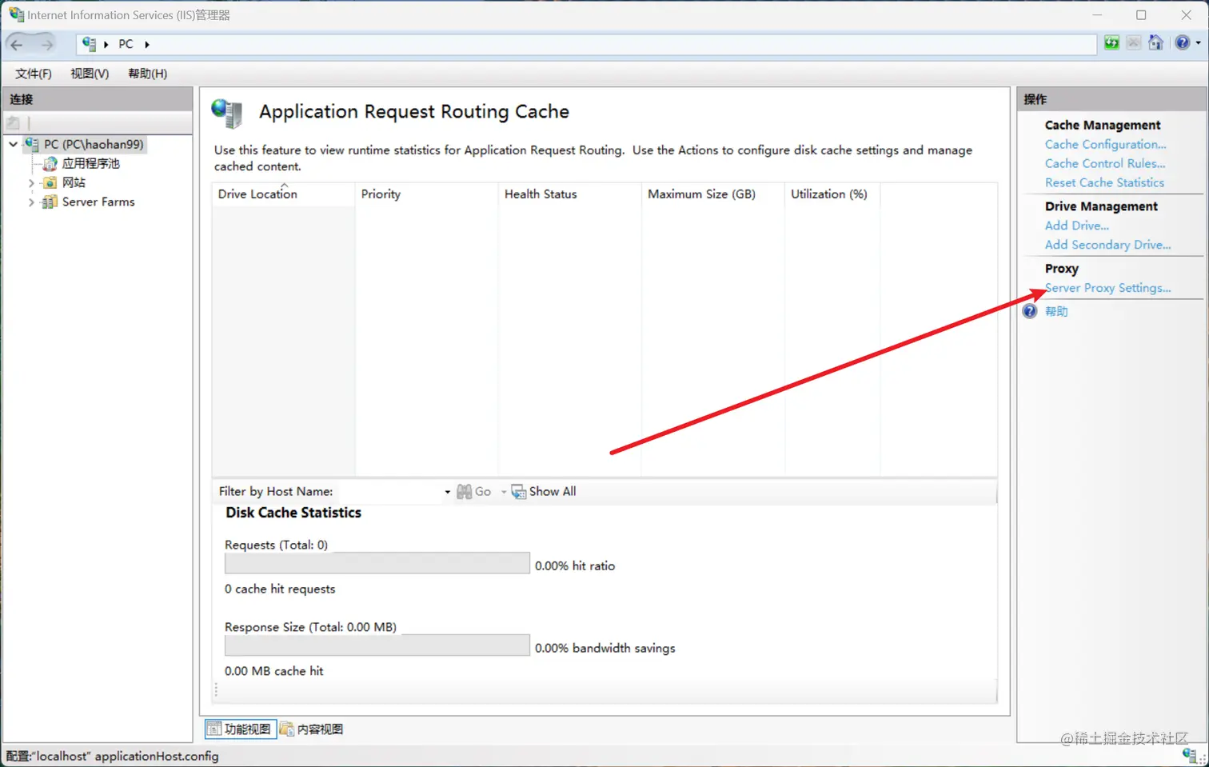Click the "Disk Cache Statistics" heading
This screenshot has width=1209, height=767.
point(293,513)
